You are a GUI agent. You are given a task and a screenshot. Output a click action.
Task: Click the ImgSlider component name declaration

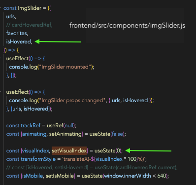coord(30,8)
